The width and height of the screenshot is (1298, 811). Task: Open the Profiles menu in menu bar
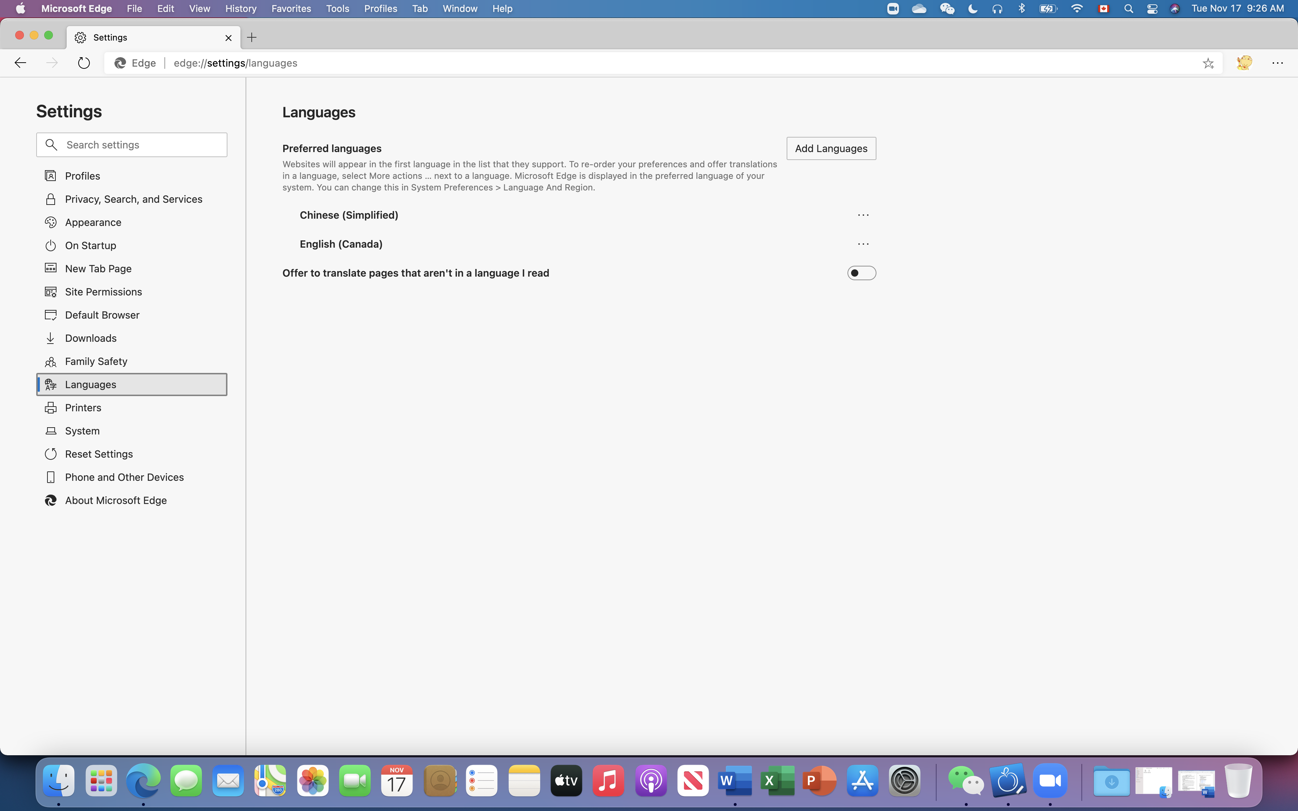click(380, 9)
